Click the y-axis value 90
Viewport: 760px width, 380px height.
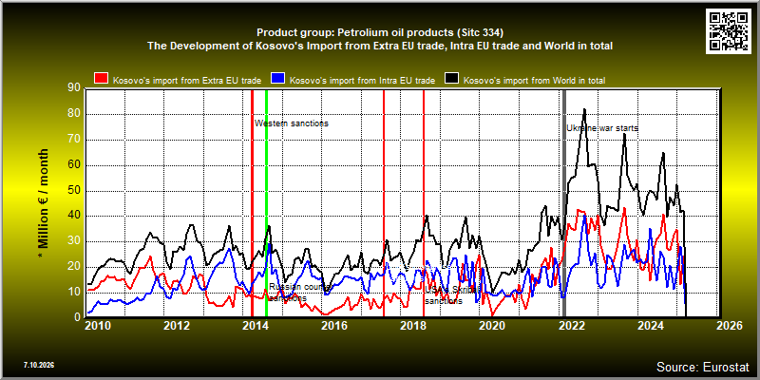point(75,88)
